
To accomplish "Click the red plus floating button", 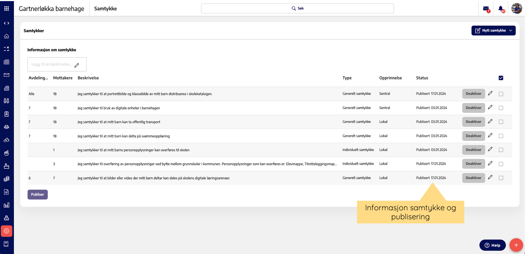I will [516, 245].
